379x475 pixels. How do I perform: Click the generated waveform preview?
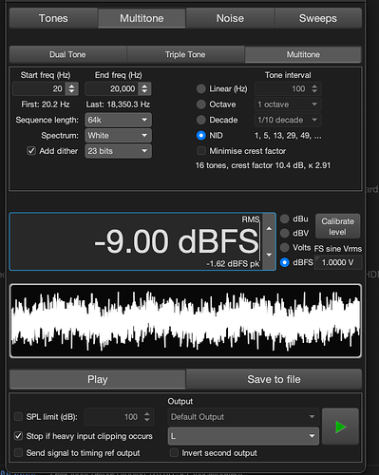(185, 321)
